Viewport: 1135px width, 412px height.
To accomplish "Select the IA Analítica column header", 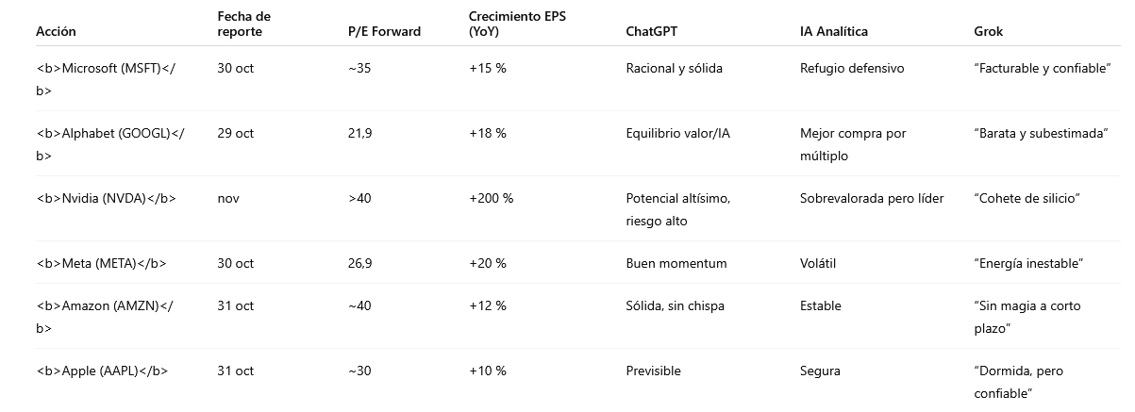I will 834,31.
